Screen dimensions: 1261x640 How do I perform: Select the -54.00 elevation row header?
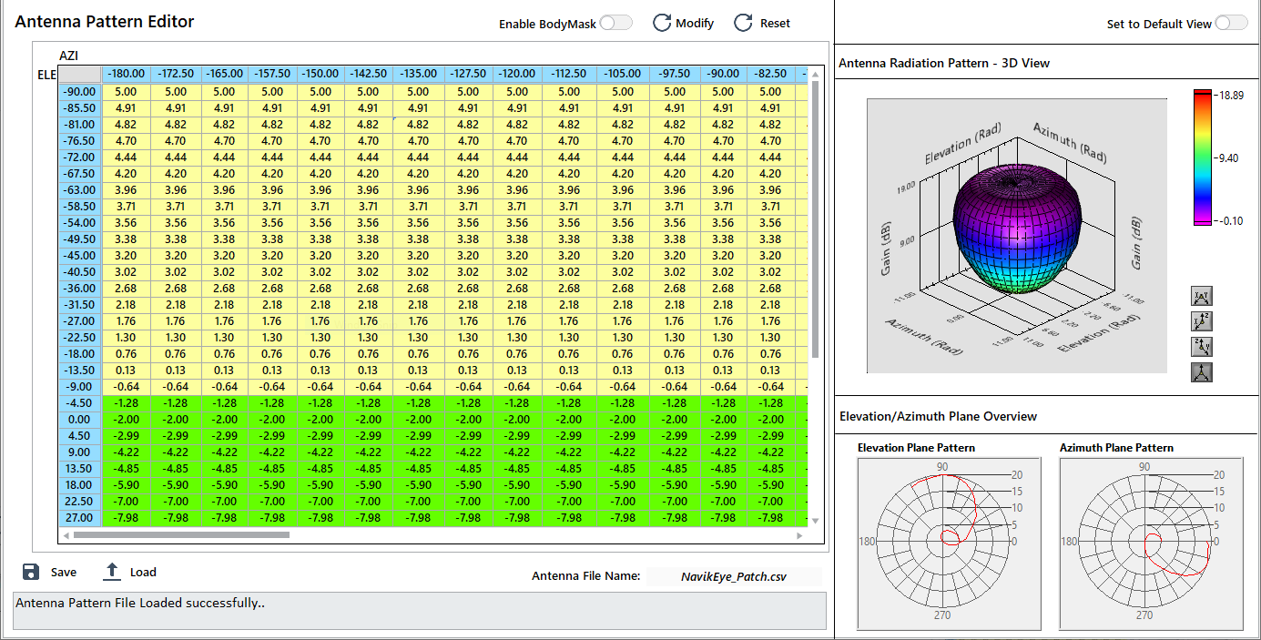pyautogui.click(x=80, y=222)
